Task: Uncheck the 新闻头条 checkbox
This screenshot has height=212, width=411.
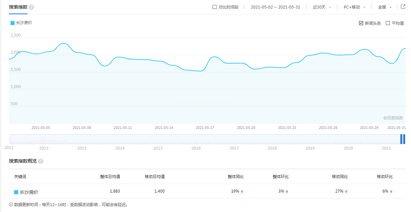Action: coord(361,23)
